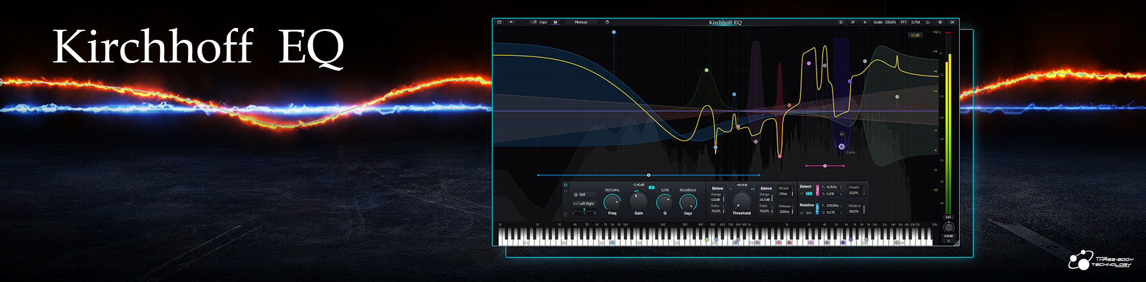Image resolution: width=1146 pixels, height=282 pixels.
Task: Click the Below Range 0.0dB value
Action: [716, 199]
